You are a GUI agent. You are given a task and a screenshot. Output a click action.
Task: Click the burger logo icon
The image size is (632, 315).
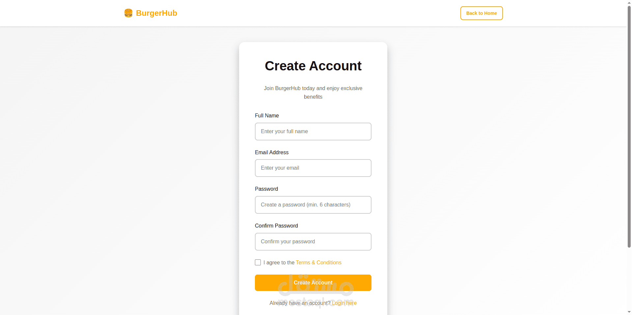(x=128, y=13)
